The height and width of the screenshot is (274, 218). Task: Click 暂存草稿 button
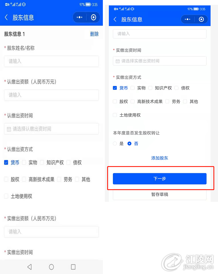[x=159, y=194]
